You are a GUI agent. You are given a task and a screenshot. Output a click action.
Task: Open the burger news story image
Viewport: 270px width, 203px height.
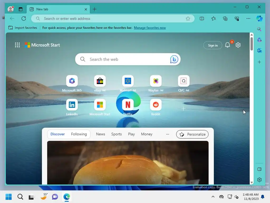(128, 163)
